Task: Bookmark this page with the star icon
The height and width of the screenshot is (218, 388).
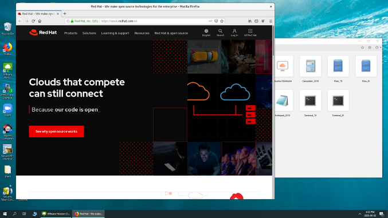Action: pos(222,21)
